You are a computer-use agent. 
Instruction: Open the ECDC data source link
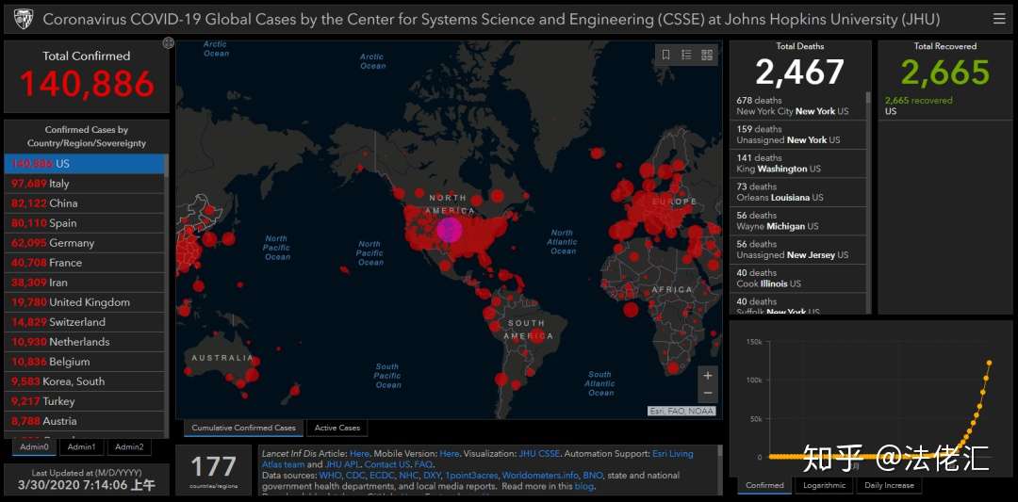[383, 476]
